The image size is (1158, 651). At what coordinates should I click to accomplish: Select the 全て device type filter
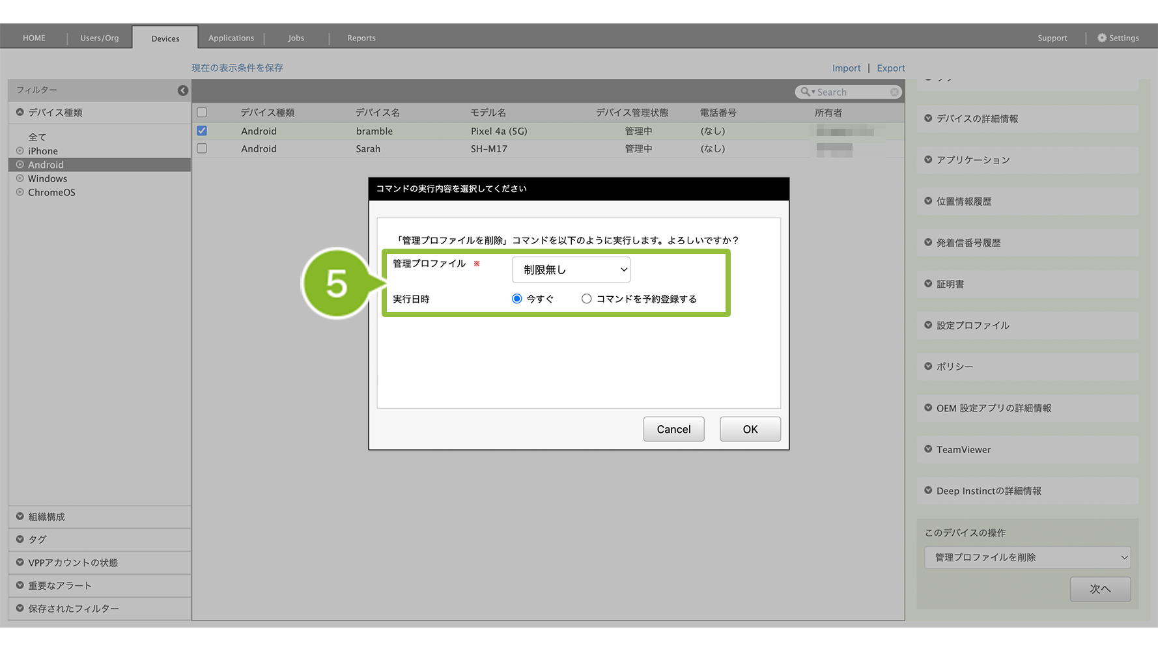[x=37, y=137]
